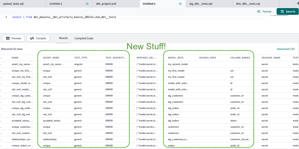This screenshot has width=299, height=149.
Task: Click the DEPENDS_ON column header
Action: click(x=147, y=58)
